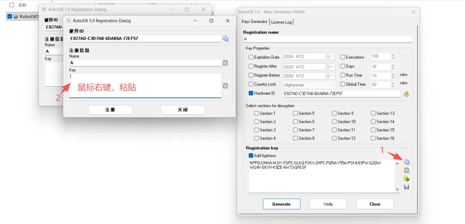465x224 pixels.
Task: Click the Hardware ID field in Keys Generator
Action: pyautogui.click(x=341, y=94)
